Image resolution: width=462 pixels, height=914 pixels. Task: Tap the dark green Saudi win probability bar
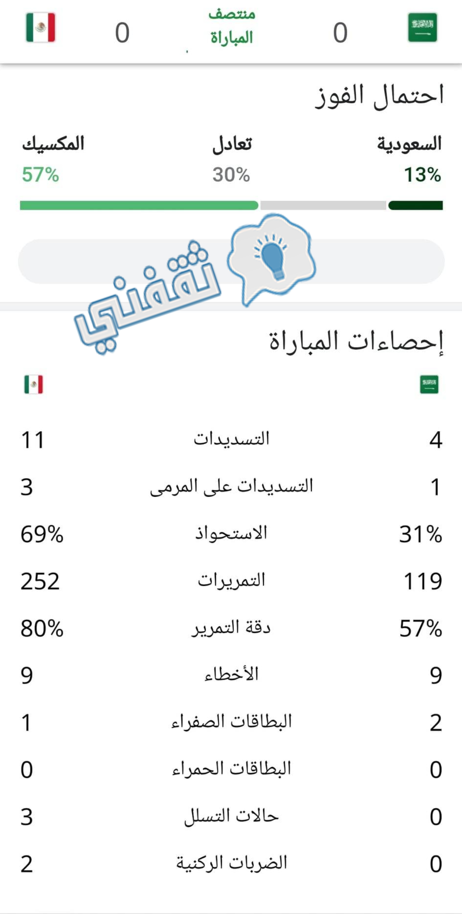click(415, 205)
